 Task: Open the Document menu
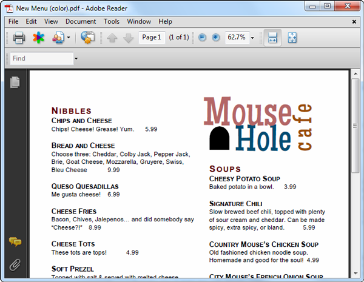81,21
